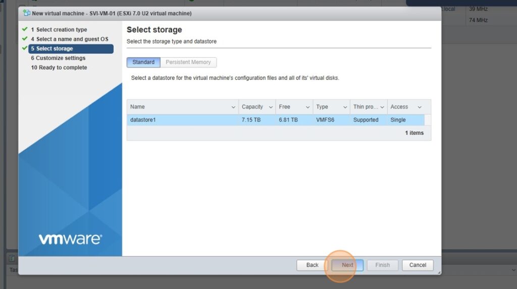Open the Access column dropdown arrow
This screenshot has width=517, height=289.
(420, 107)
